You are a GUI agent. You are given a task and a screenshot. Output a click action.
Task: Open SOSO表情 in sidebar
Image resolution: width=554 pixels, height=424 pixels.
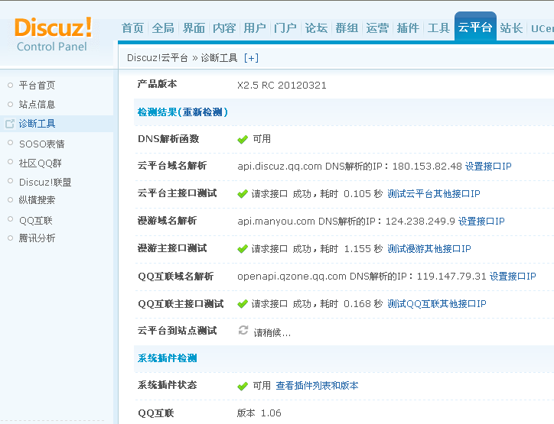pyautogui.click(x=41, y=144)
